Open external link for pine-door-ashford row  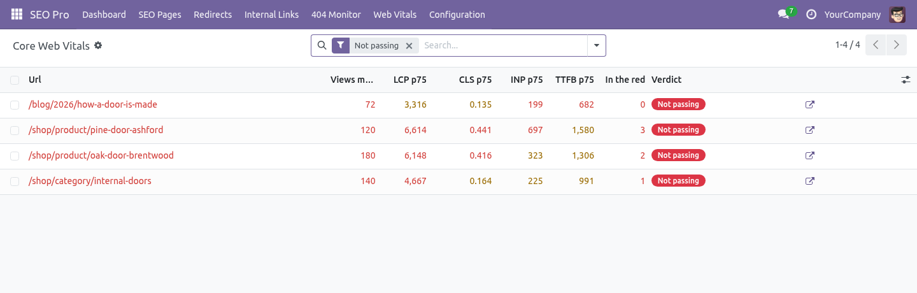(810, 130)
